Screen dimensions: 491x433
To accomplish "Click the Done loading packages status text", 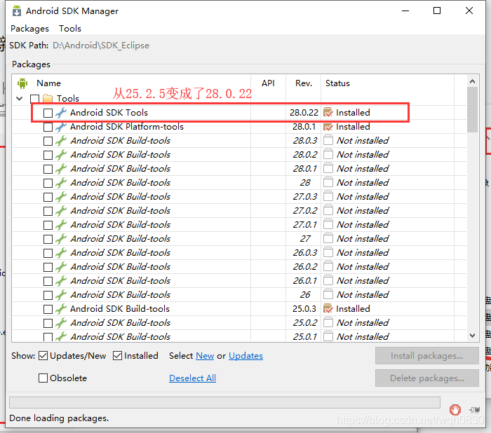I will (59, 418).
